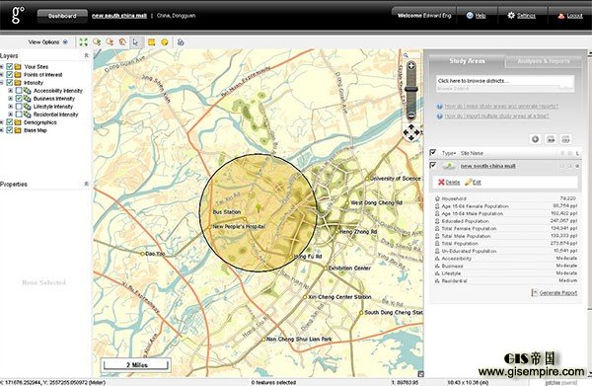Collapse the Layers panel with chevron
Screen dimensions: 592x386
pos(87,56)
